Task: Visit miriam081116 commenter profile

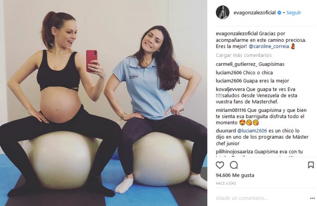Action: tap(231, 110)
